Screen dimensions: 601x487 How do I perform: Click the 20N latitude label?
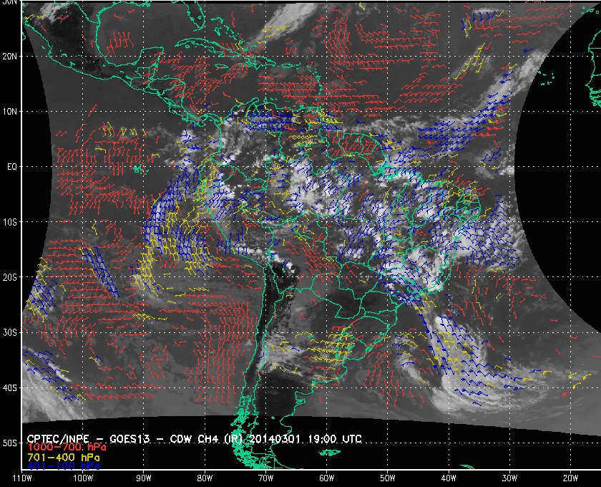tap(9, 57)
